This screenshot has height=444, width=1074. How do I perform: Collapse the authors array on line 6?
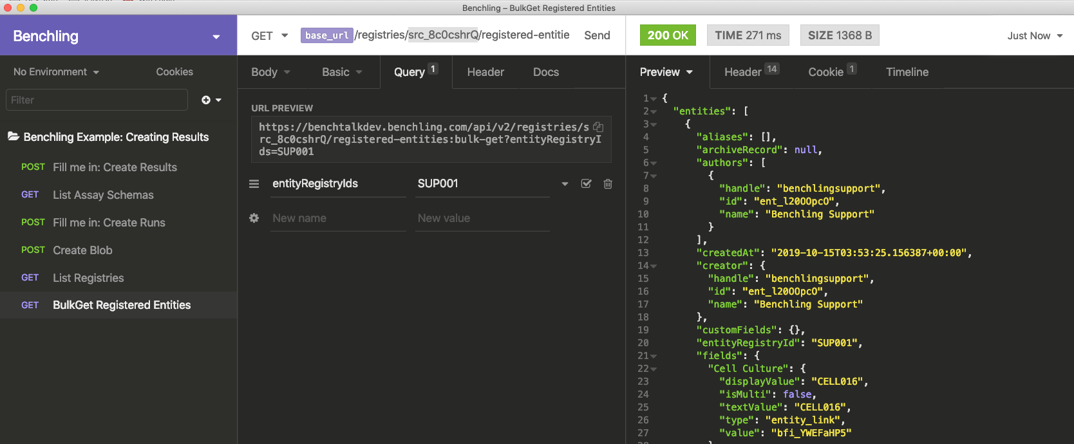pos(654,163)
